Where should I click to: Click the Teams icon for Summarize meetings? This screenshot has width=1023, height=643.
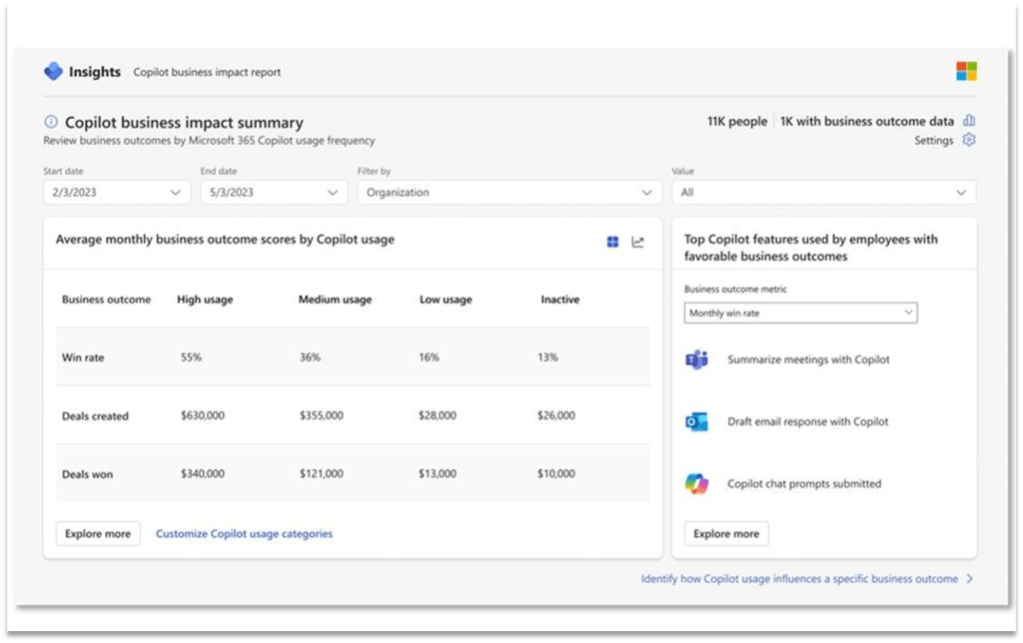[696, 359]
